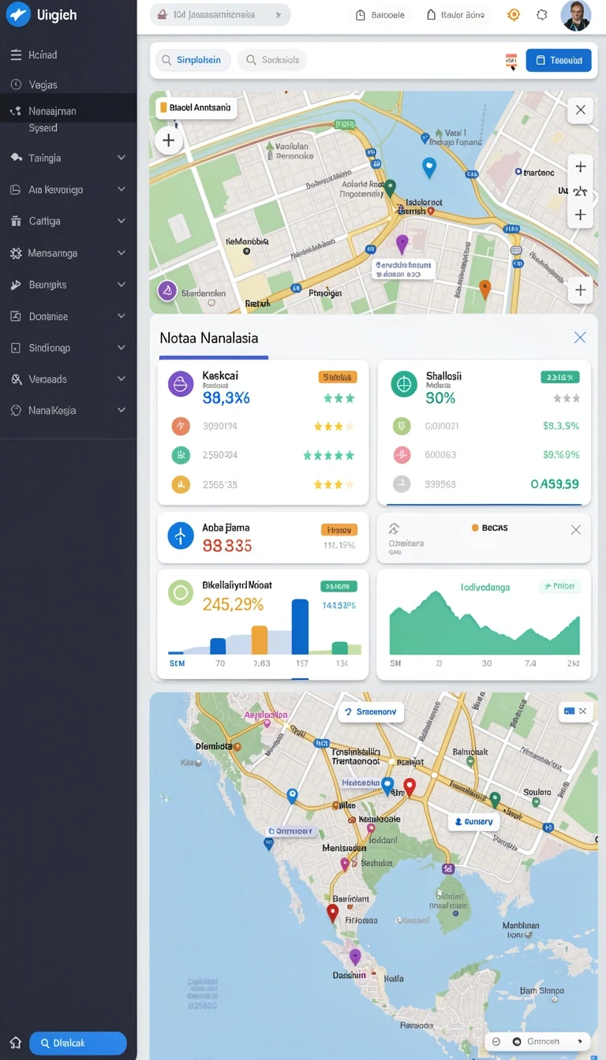Click the Sacksiols search field

273,60
